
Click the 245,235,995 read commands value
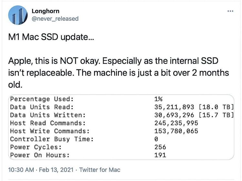[x=176, y=123]
